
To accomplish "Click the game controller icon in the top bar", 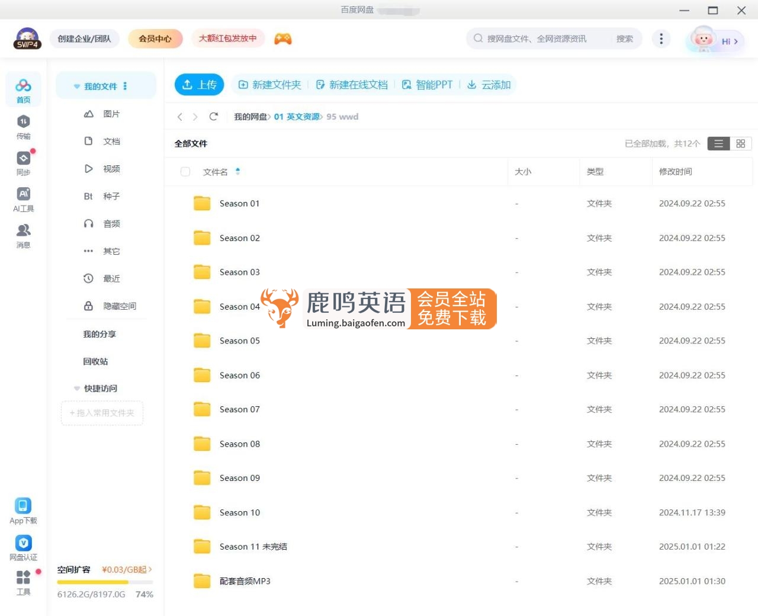I will pos(282,38).
